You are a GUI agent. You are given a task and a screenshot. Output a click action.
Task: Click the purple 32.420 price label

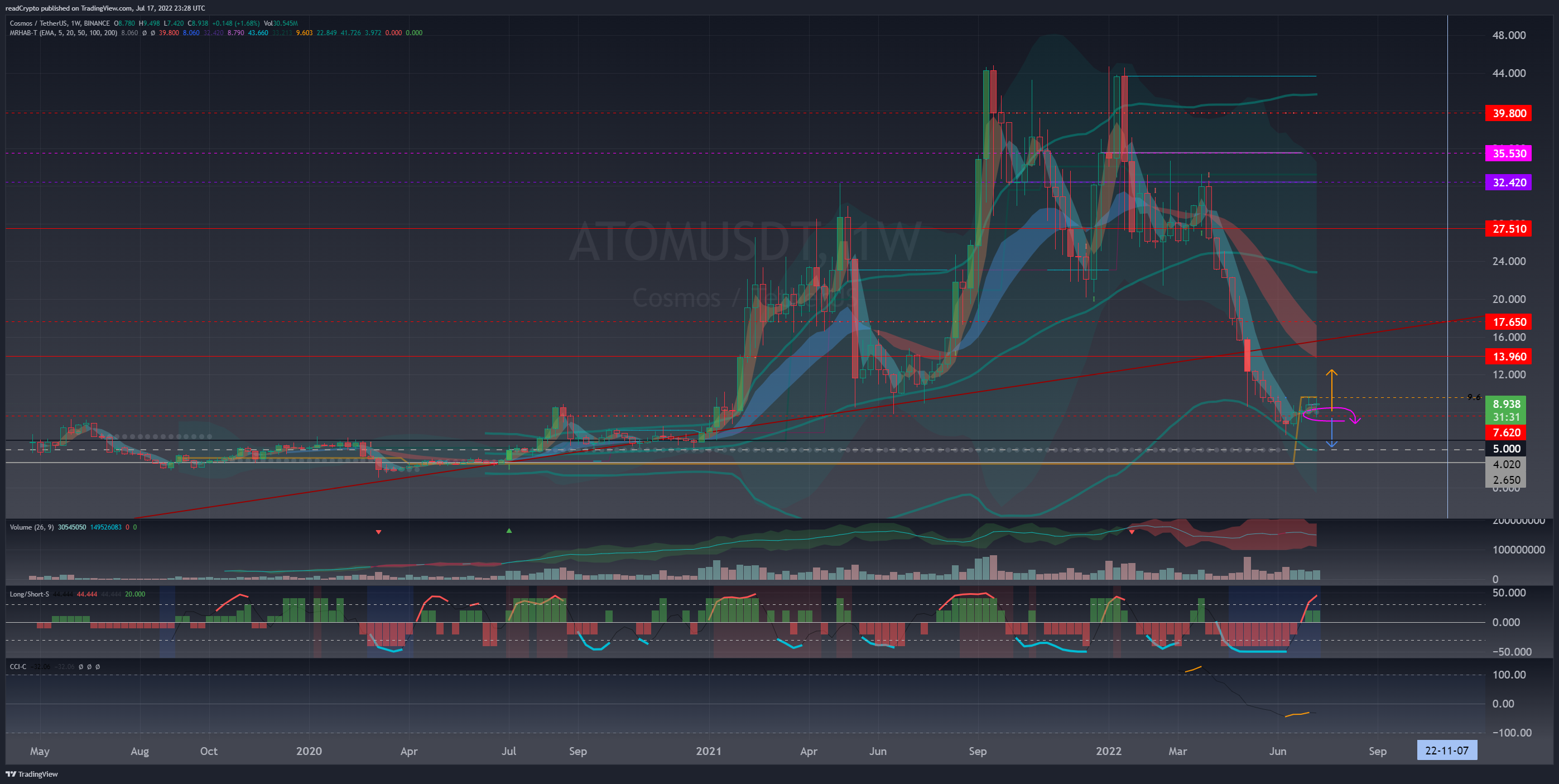1508,182
